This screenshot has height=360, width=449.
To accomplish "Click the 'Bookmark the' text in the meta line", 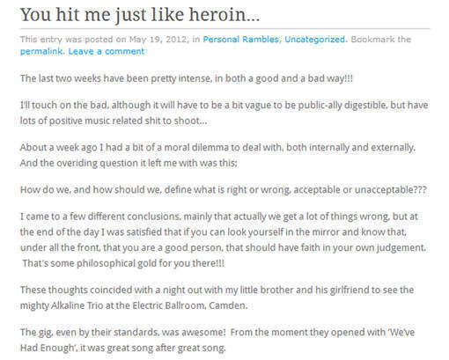I will click(380, 40).
